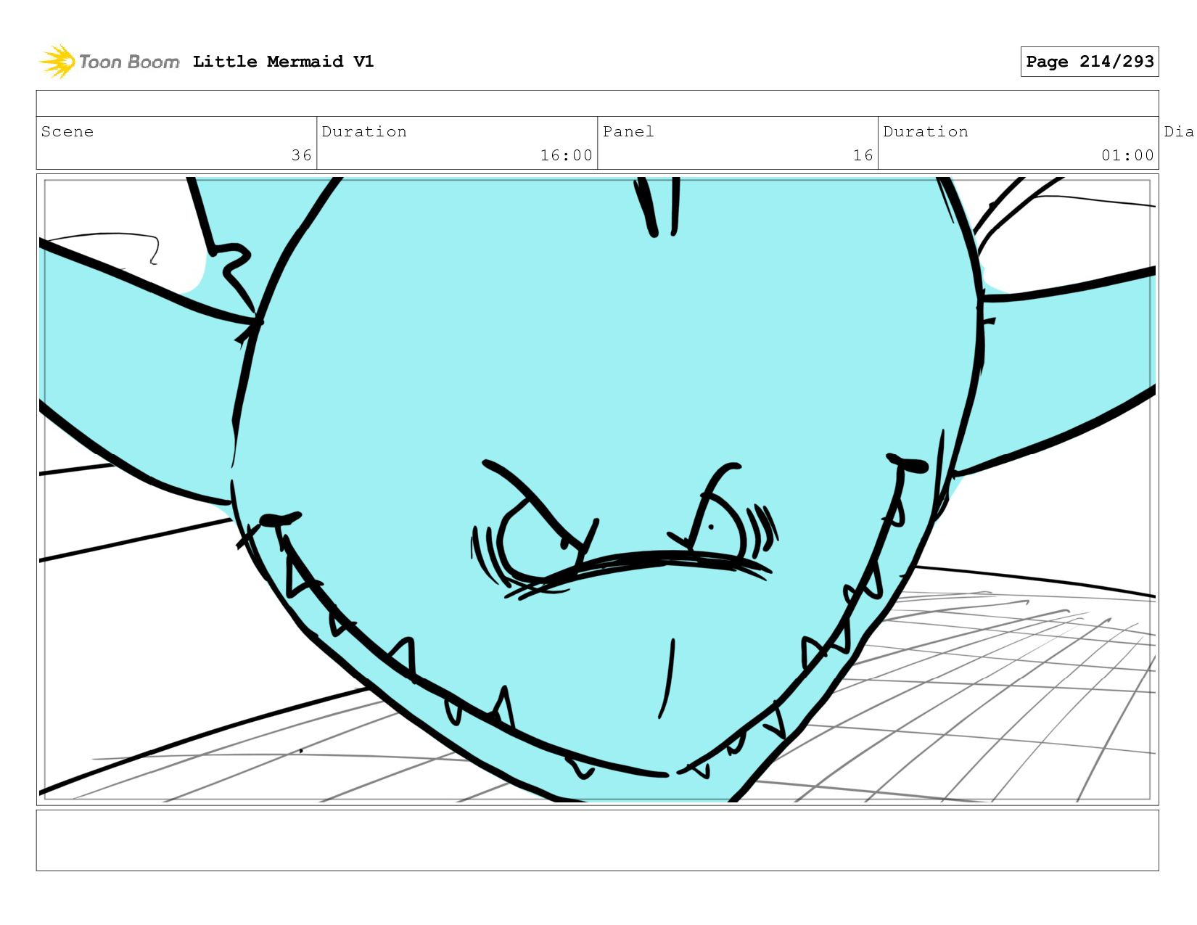Click panel duration value '01:00'
The width and height of the screenshot is (1197, 925).
click(1128, 155)
